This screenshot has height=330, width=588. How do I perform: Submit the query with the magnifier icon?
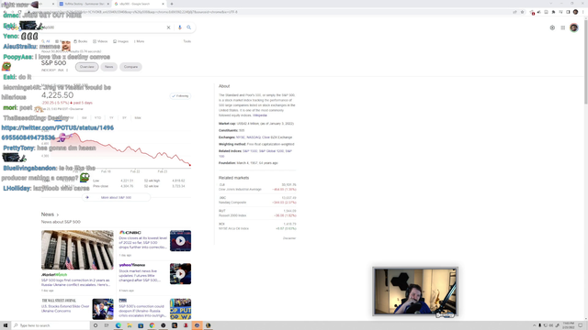tap(189, 27)
